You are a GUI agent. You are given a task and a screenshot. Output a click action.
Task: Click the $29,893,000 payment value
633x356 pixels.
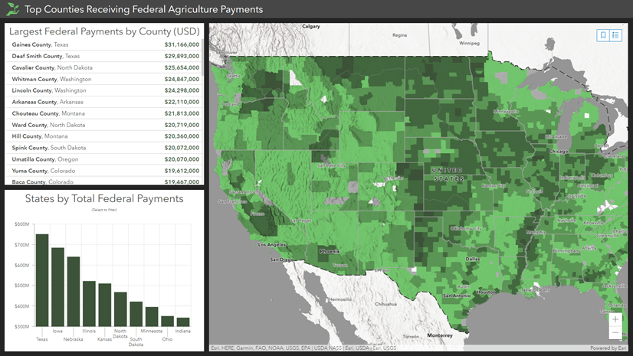pyautogui.click(x=182, y=56)
